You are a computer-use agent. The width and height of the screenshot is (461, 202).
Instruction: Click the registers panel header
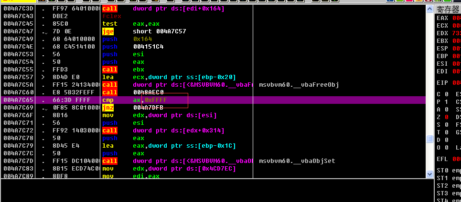pos(448,10)
